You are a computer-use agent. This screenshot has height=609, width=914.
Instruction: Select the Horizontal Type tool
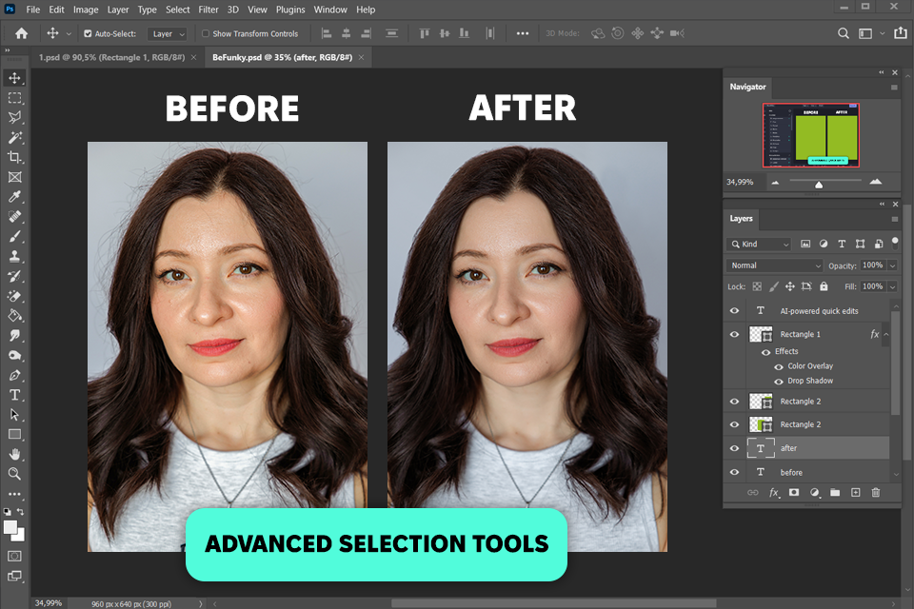(x=14, y=395)
